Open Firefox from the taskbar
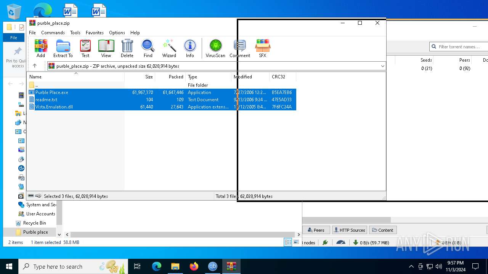The width and height of the screenshot is (488, 274). (x=194, y=266)
